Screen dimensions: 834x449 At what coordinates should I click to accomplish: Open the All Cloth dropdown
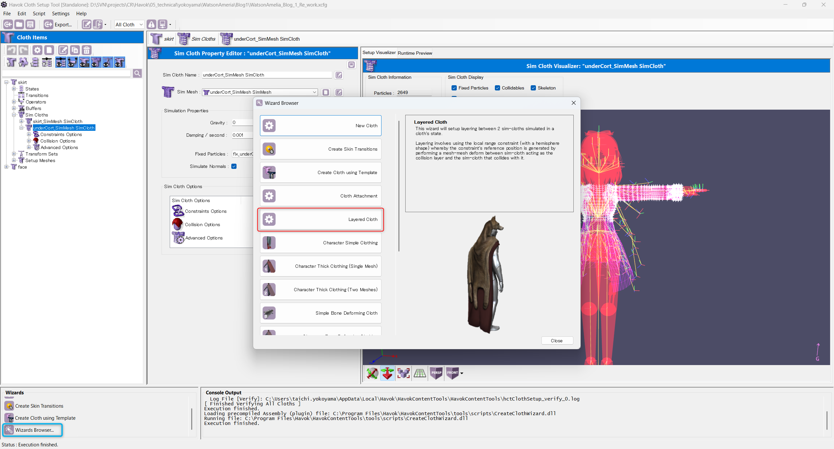click(x=129, y=24)
